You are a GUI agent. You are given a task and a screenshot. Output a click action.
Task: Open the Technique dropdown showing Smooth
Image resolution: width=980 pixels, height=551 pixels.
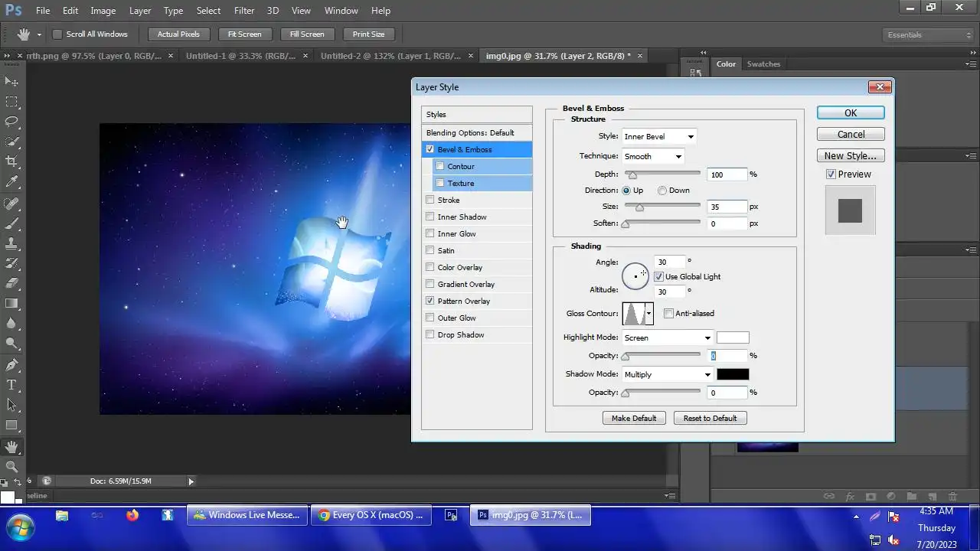(652, 156)
